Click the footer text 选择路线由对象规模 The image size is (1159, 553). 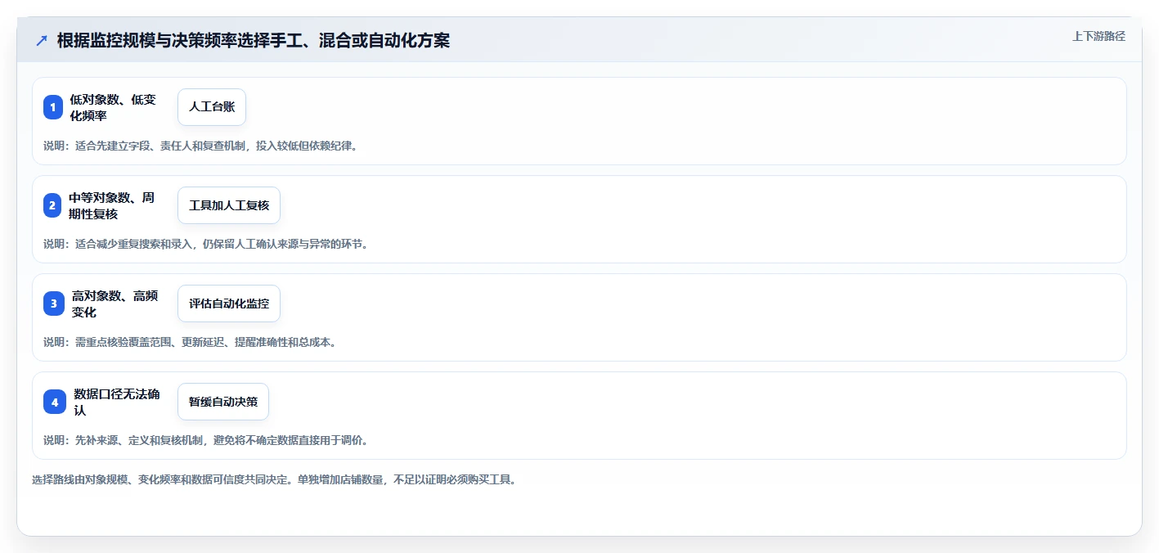pos(274,479)
